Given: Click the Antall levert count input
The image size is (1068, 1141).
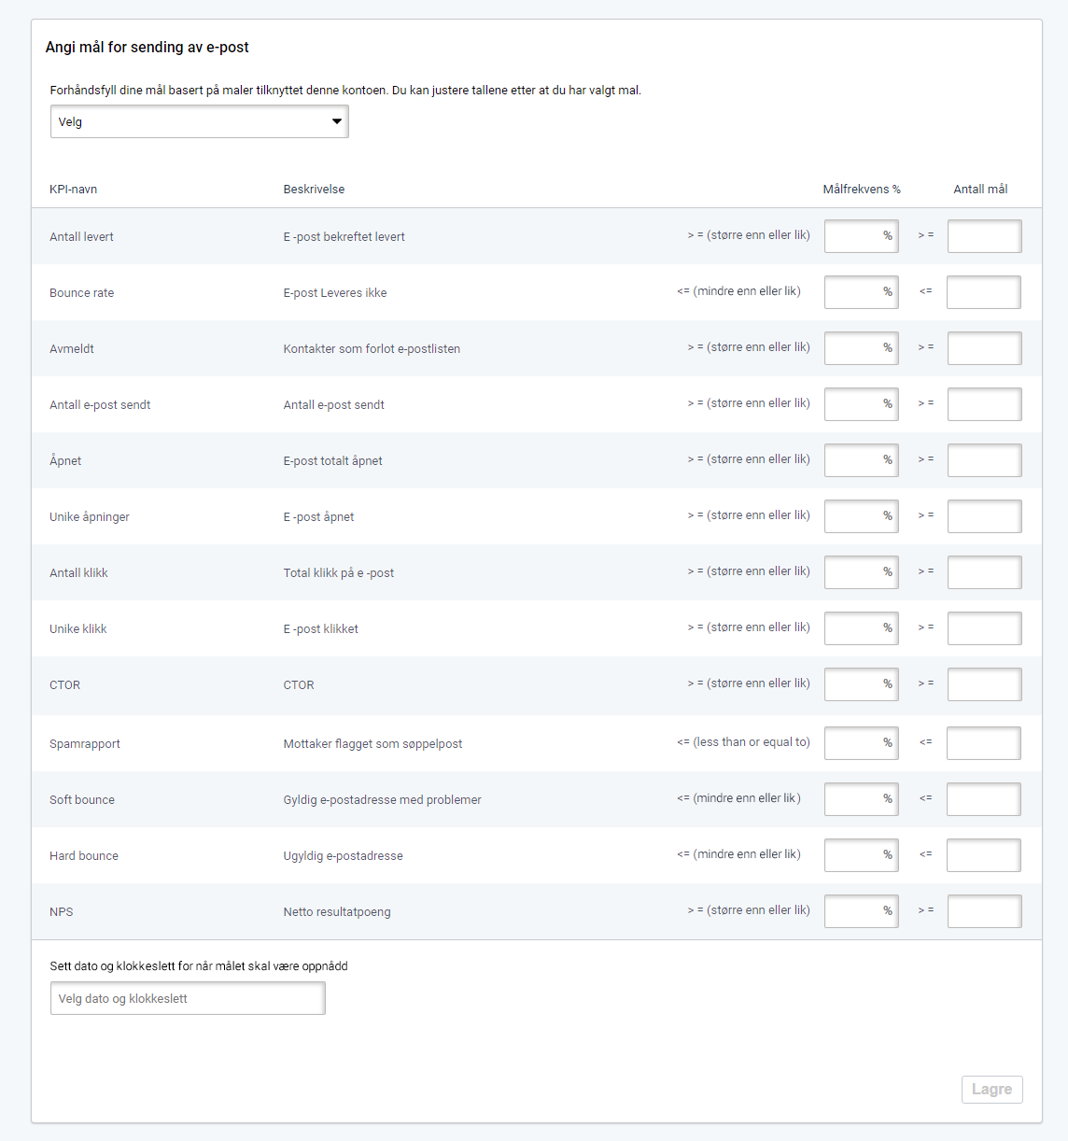Looking at the screenshot, I should 984,236.
